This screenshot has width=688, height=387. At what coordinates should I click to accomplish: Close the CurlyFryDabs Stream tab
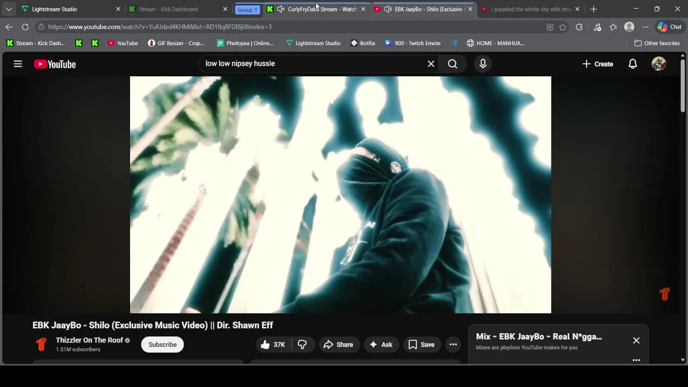pos(363,9)
